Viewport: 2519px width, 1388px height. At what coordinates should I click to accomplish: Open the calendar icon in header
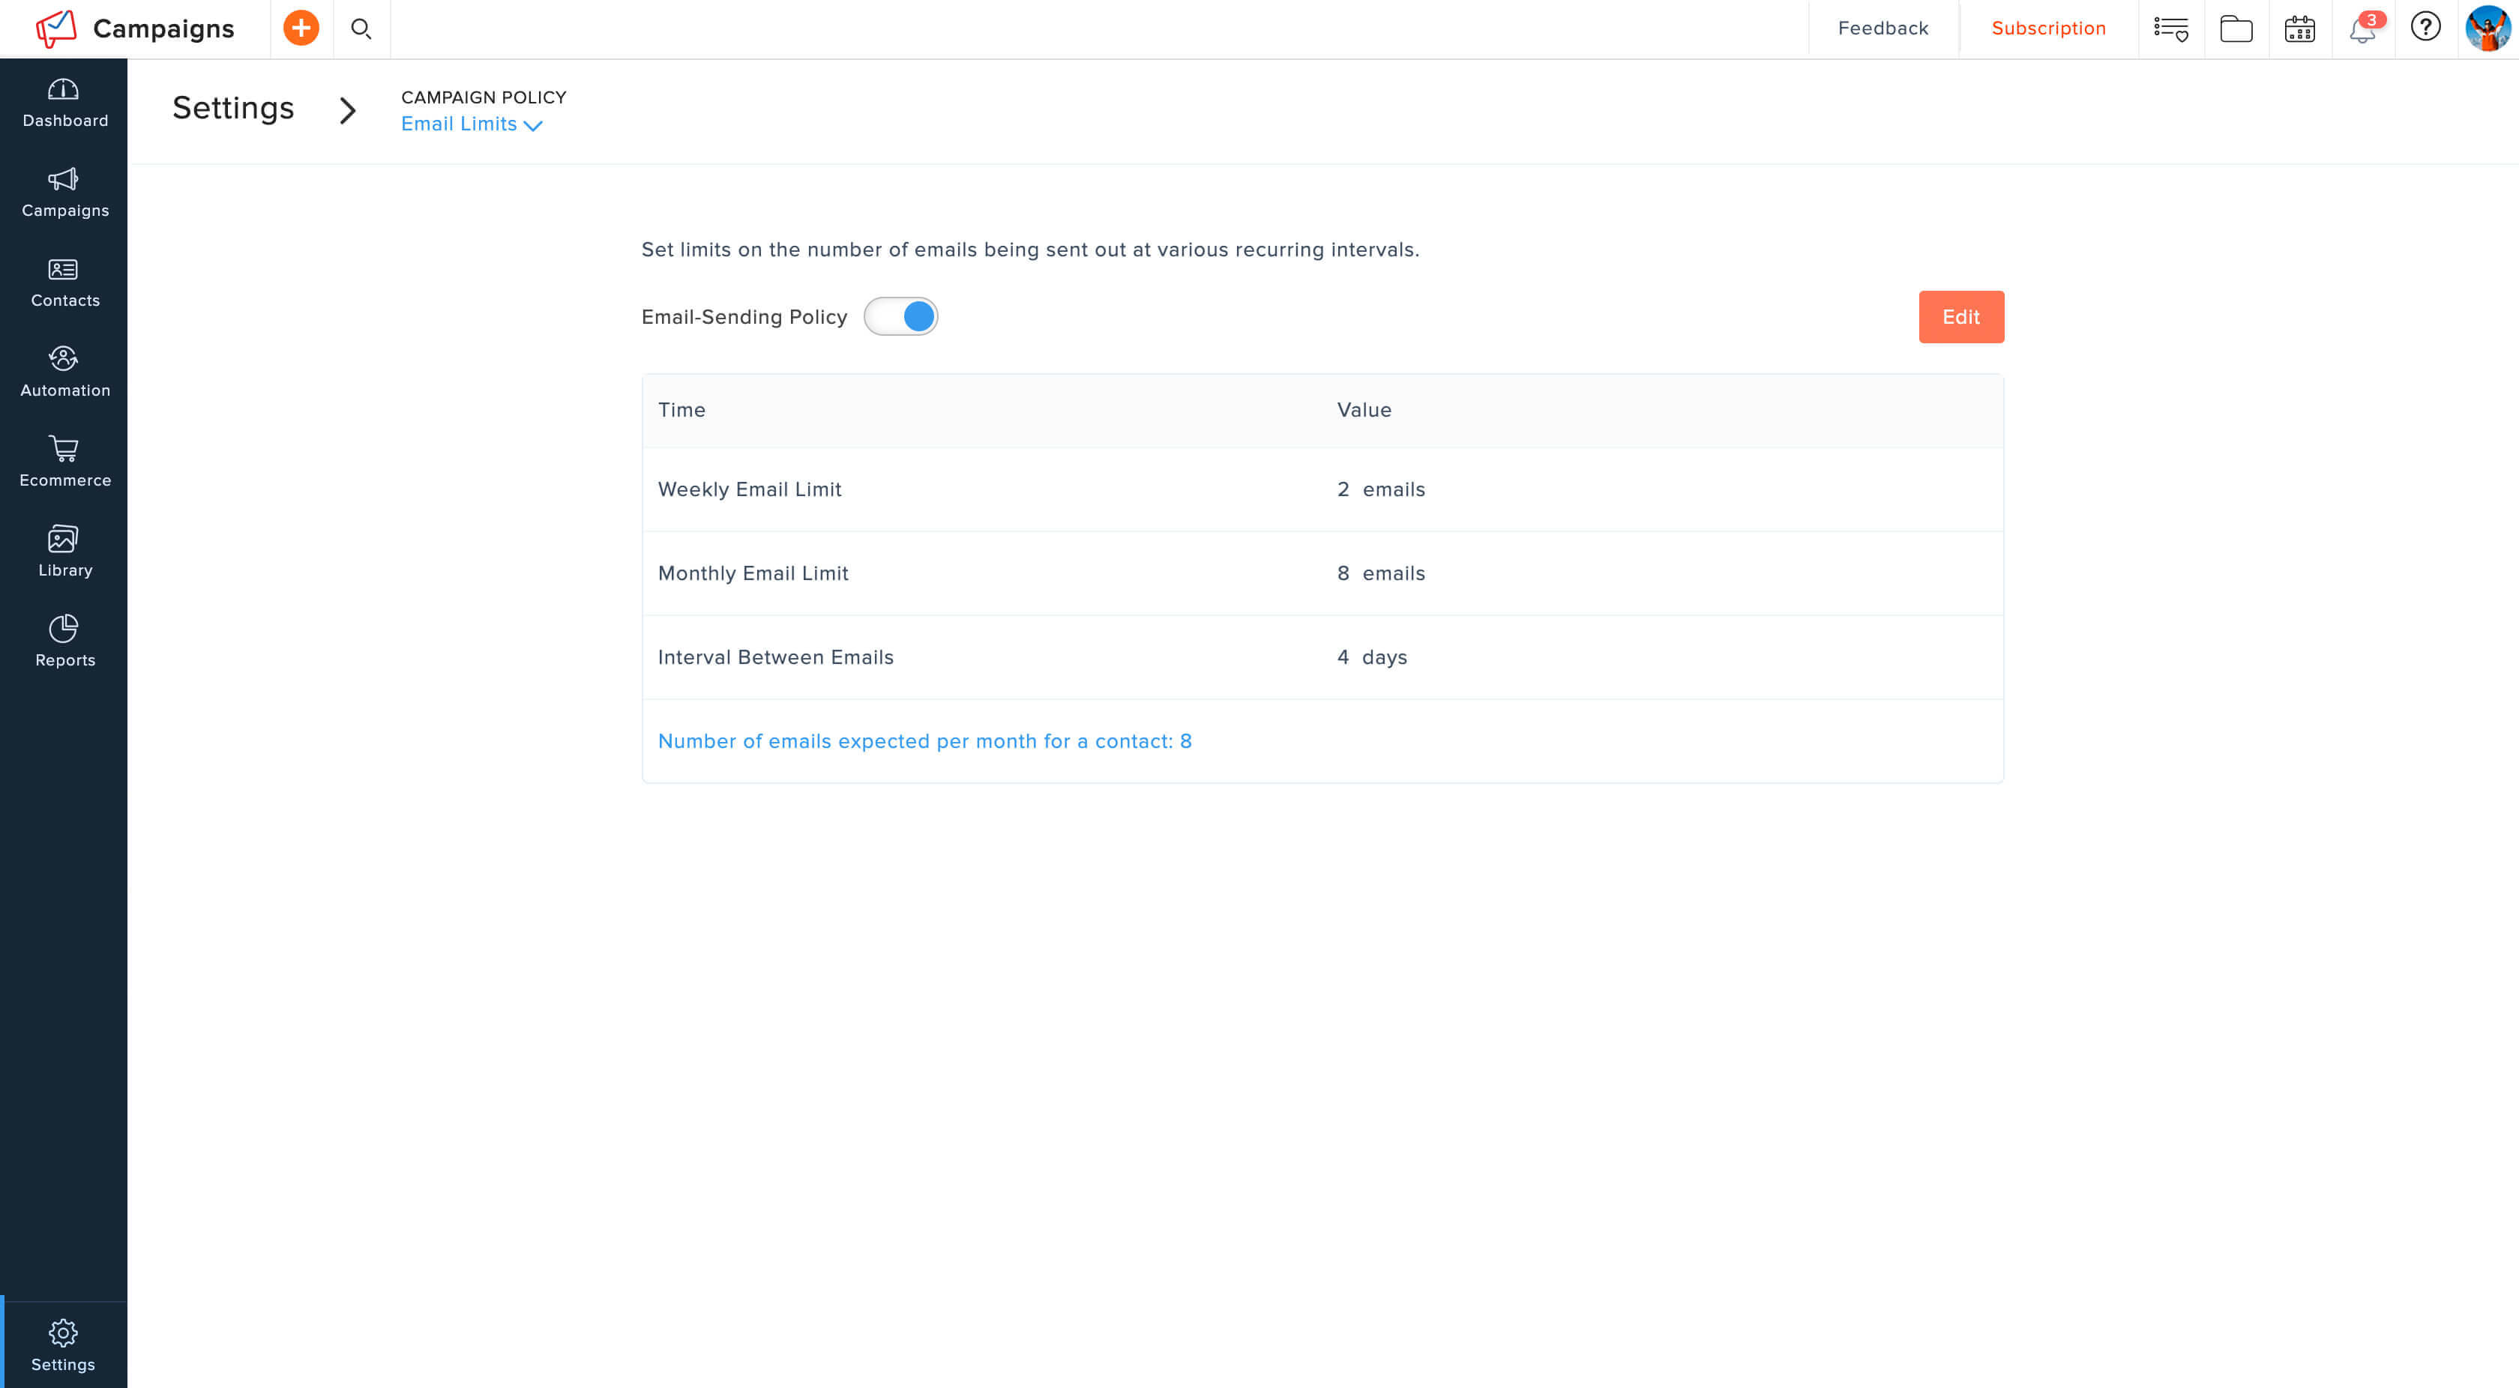point(2299,29)
